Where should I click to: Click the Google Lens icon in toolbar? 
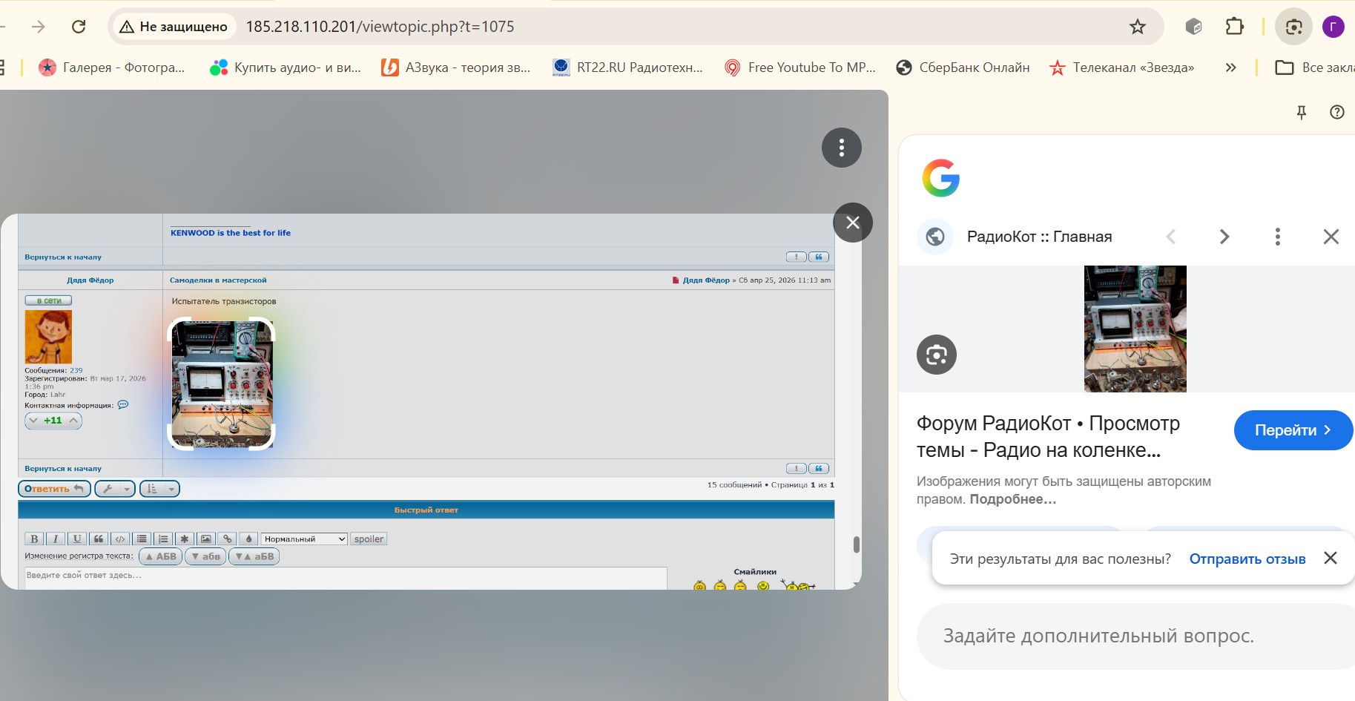point(1293,27)
